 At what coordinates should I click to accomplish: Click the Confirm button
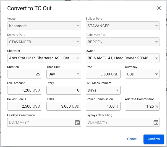(154, 139)
